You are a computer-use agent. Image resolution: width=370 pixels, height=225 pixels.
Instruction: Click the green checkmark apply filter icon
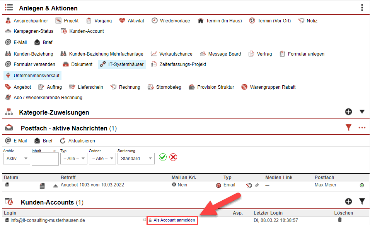(x=163, y=157)
